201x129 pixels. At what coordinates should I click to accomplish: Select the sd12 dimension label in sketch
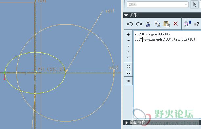coord(114,67)
